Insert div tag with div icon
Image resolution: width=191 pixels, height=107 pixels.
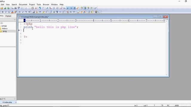point(71,12)
